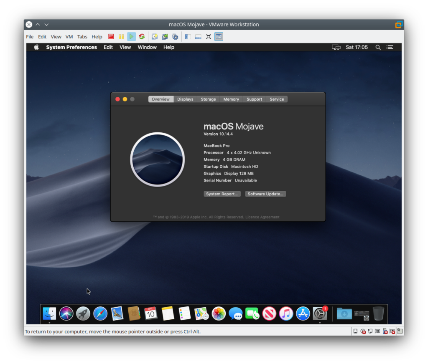
Task: Switch to the Storage tab
Action: 208,99
